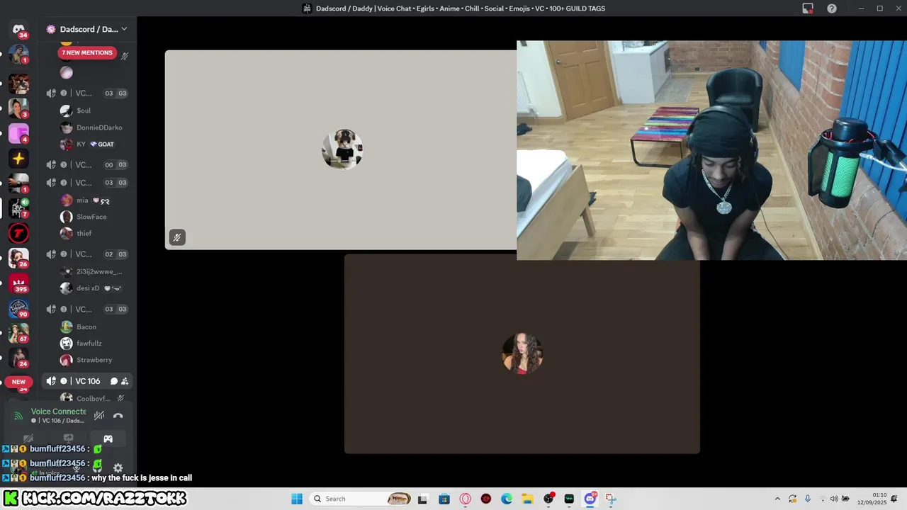Open the server showing 67 notifications
The image size is (907, 510).
point(18,333)
